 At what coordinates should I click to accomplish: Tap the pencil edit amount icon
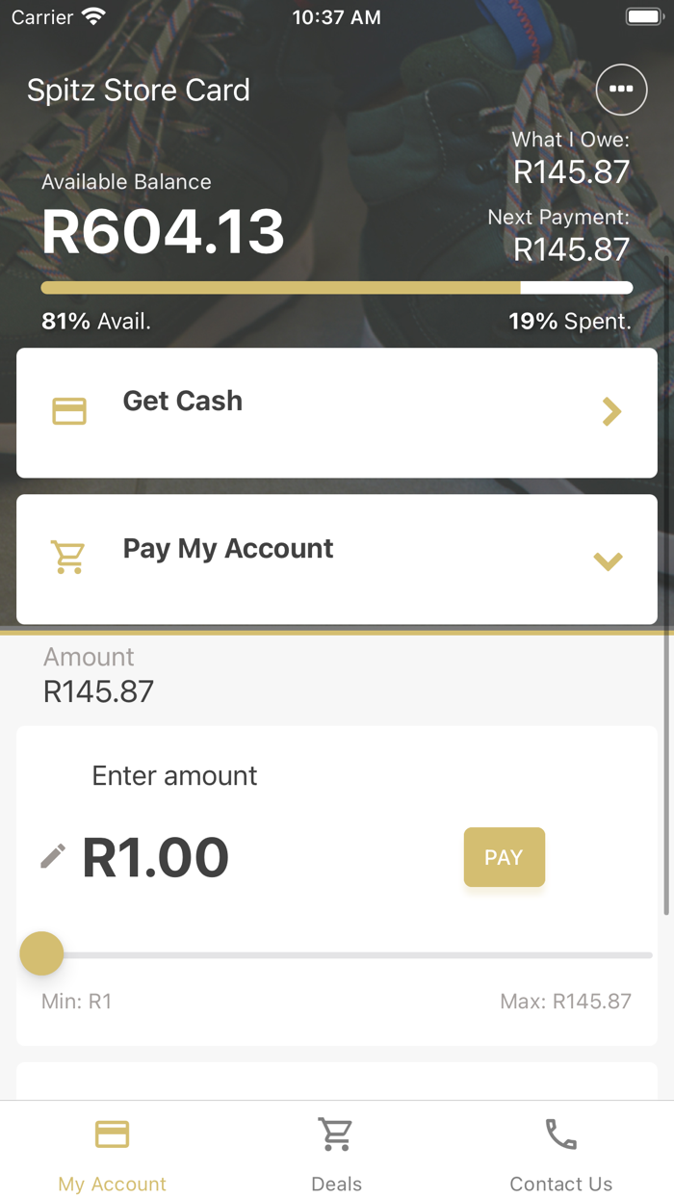(53, 855)
